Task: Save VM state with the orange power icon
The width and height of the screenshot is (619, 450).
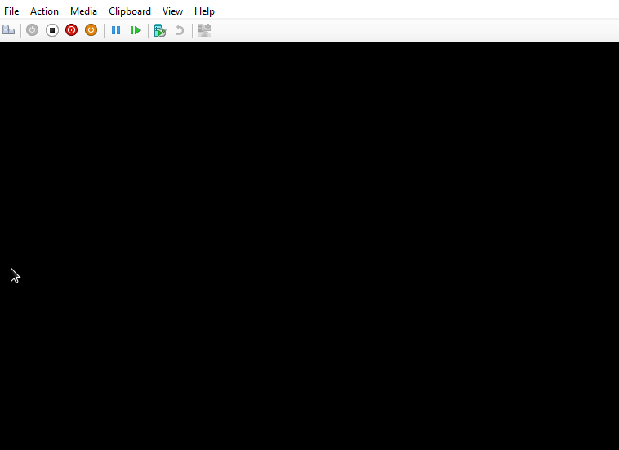Action: 91,30
